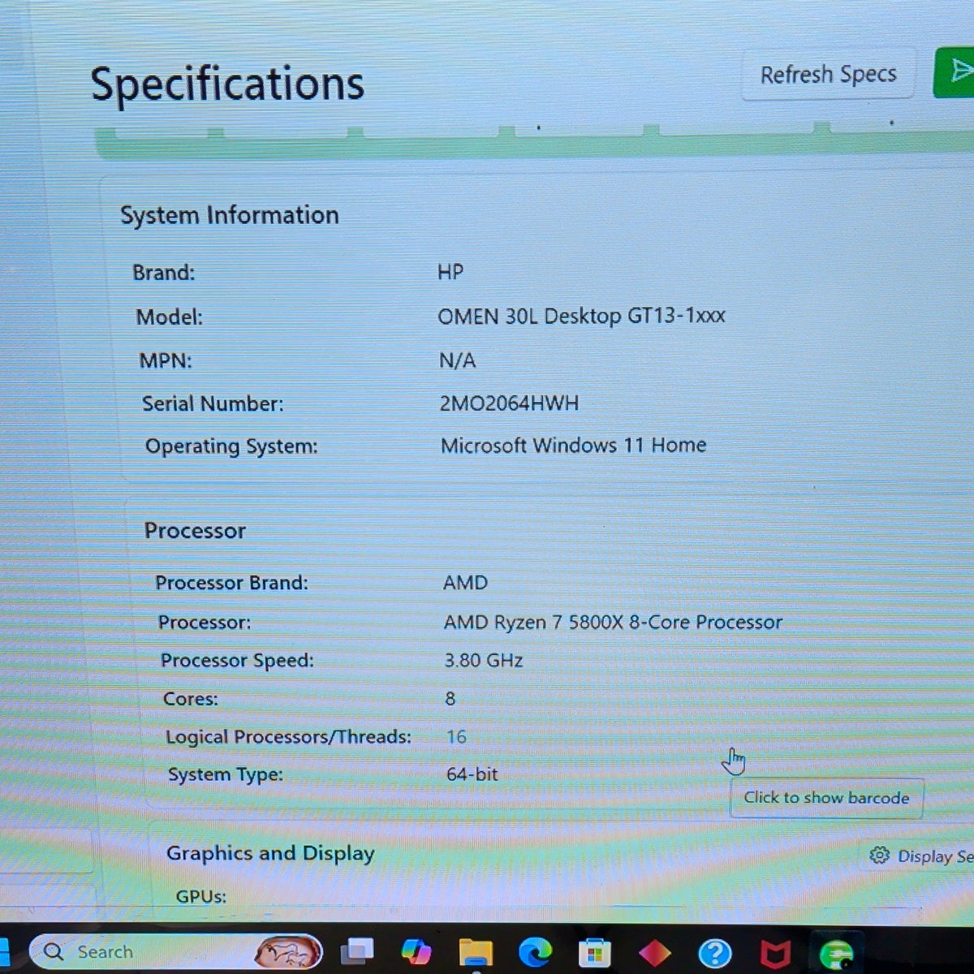Click the Serial Number: label
974x974 pixels.
[x=213, y=403]
